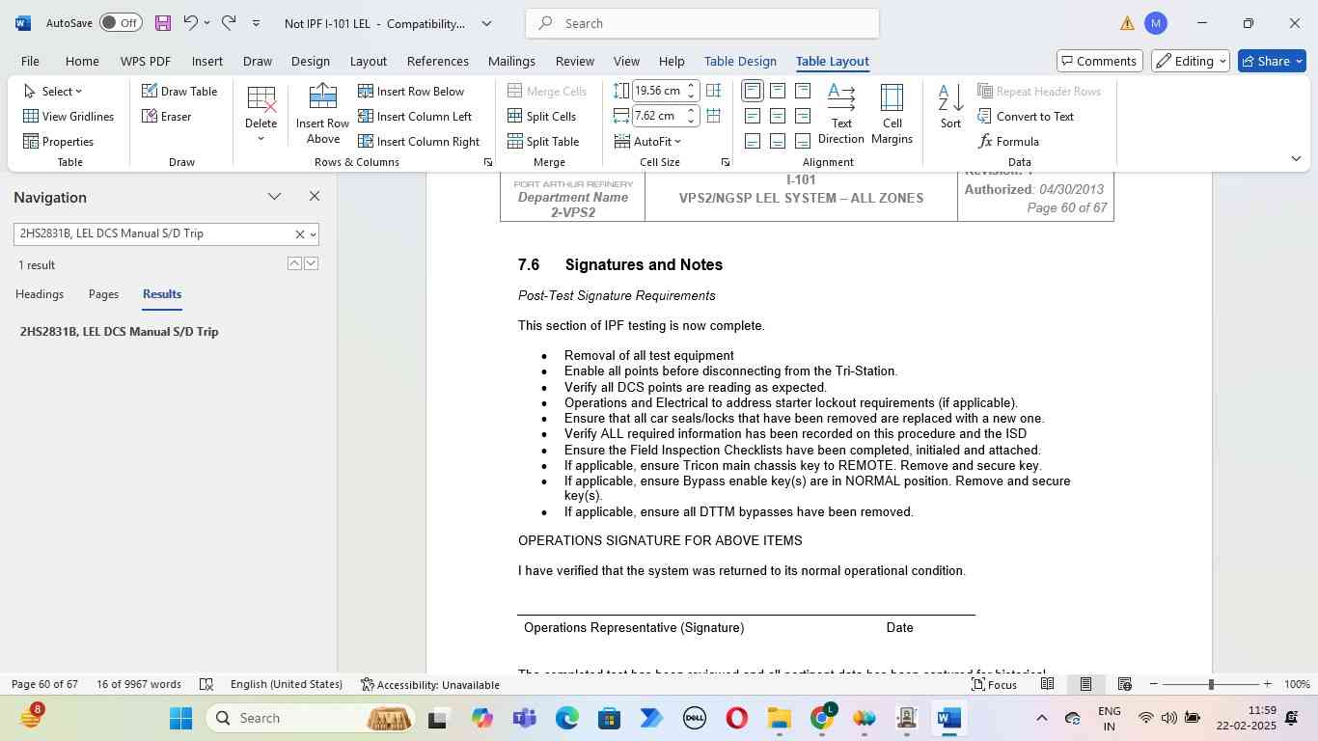This screenshot has width=1318, height=741.
Task: Click the Formula icon in Data group
Action: (x=1008, y=142)
